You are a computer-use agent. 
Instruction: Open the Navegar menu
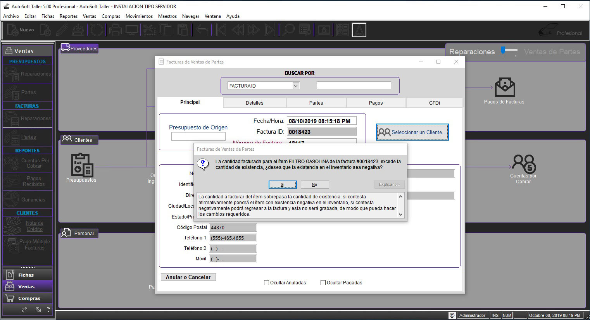point(191,16)
